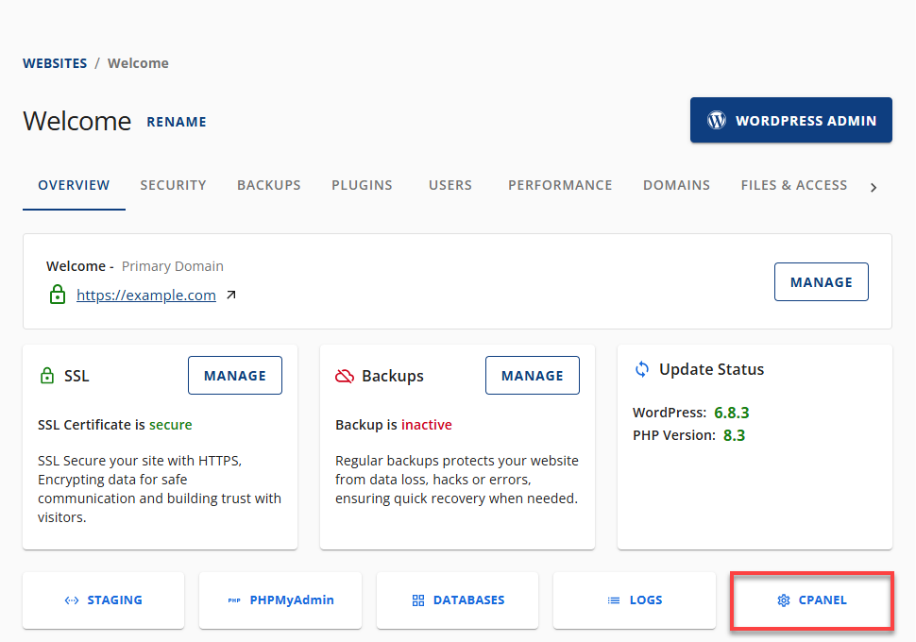Image resolution: width=916 pixels, height=642 pixels.
Task: Click the Update Status refresh icon
Action: [x=642, y=369]
